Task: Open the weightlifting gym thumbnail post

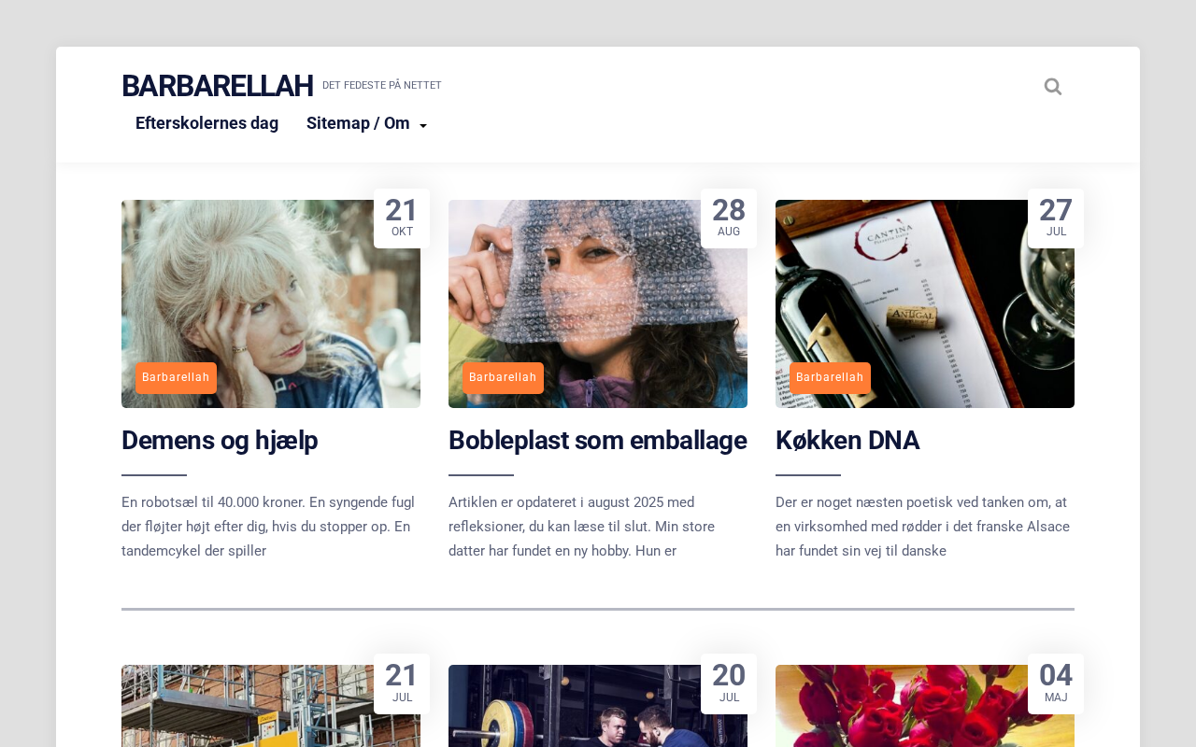Action: (598, 706)
